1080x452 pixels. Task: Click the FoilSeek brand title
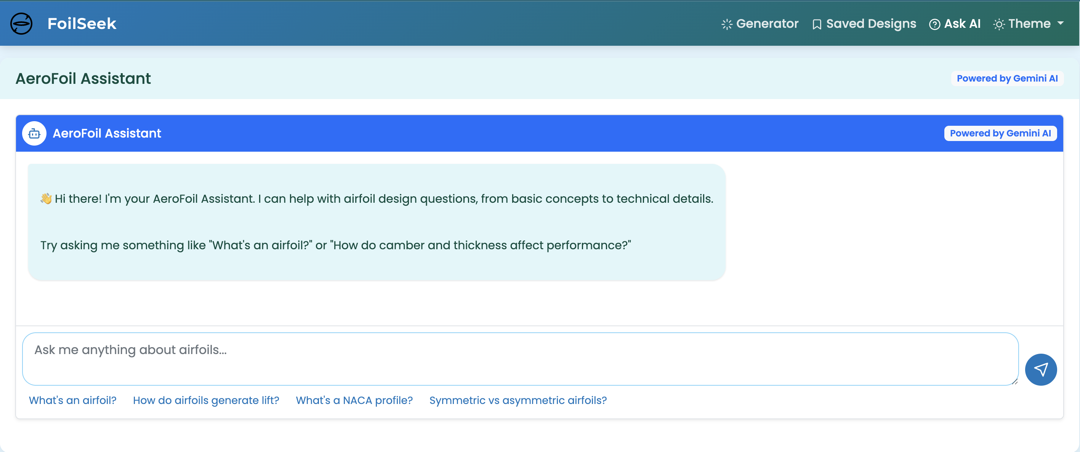click(x=82, y=24)
